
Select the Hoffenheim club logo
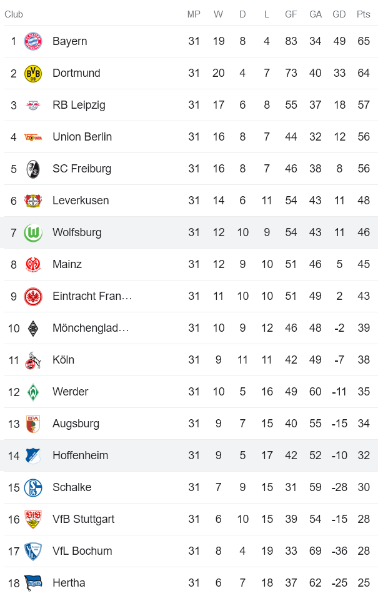(34, 455)
